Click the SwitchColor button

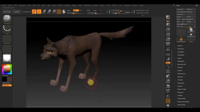[7, 83]
